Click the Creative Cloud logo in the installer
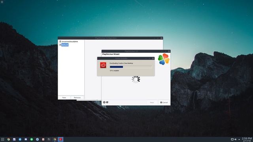The image size is (253, 142). pos(103,65)
